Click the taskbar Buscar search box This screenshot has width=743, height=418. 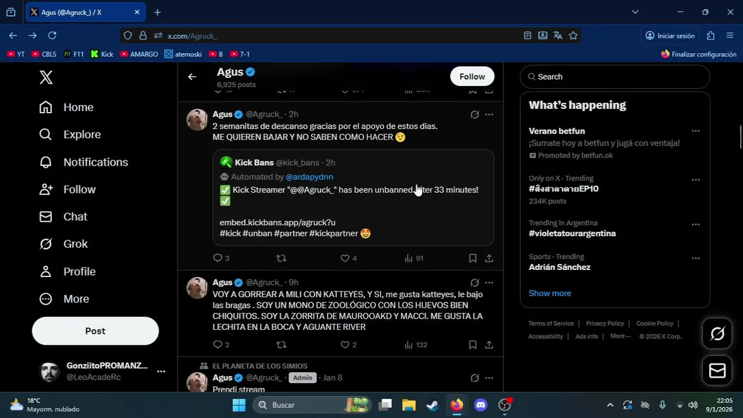[x=312, y=405]
